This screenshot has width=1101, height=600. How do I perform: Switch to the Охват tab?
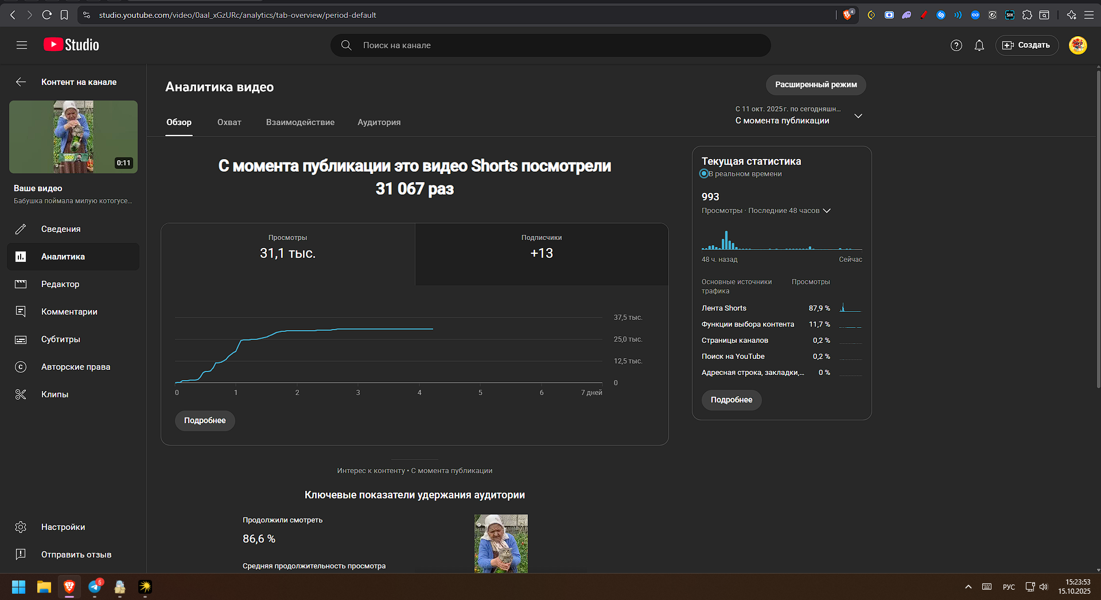[x=229, y=122]
